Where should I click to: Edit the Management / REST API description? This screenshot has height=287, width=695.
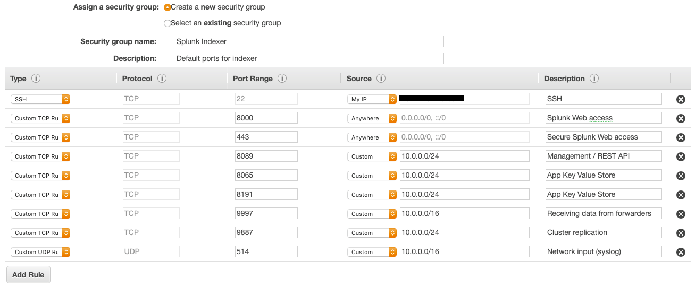(x=604, y=156)
